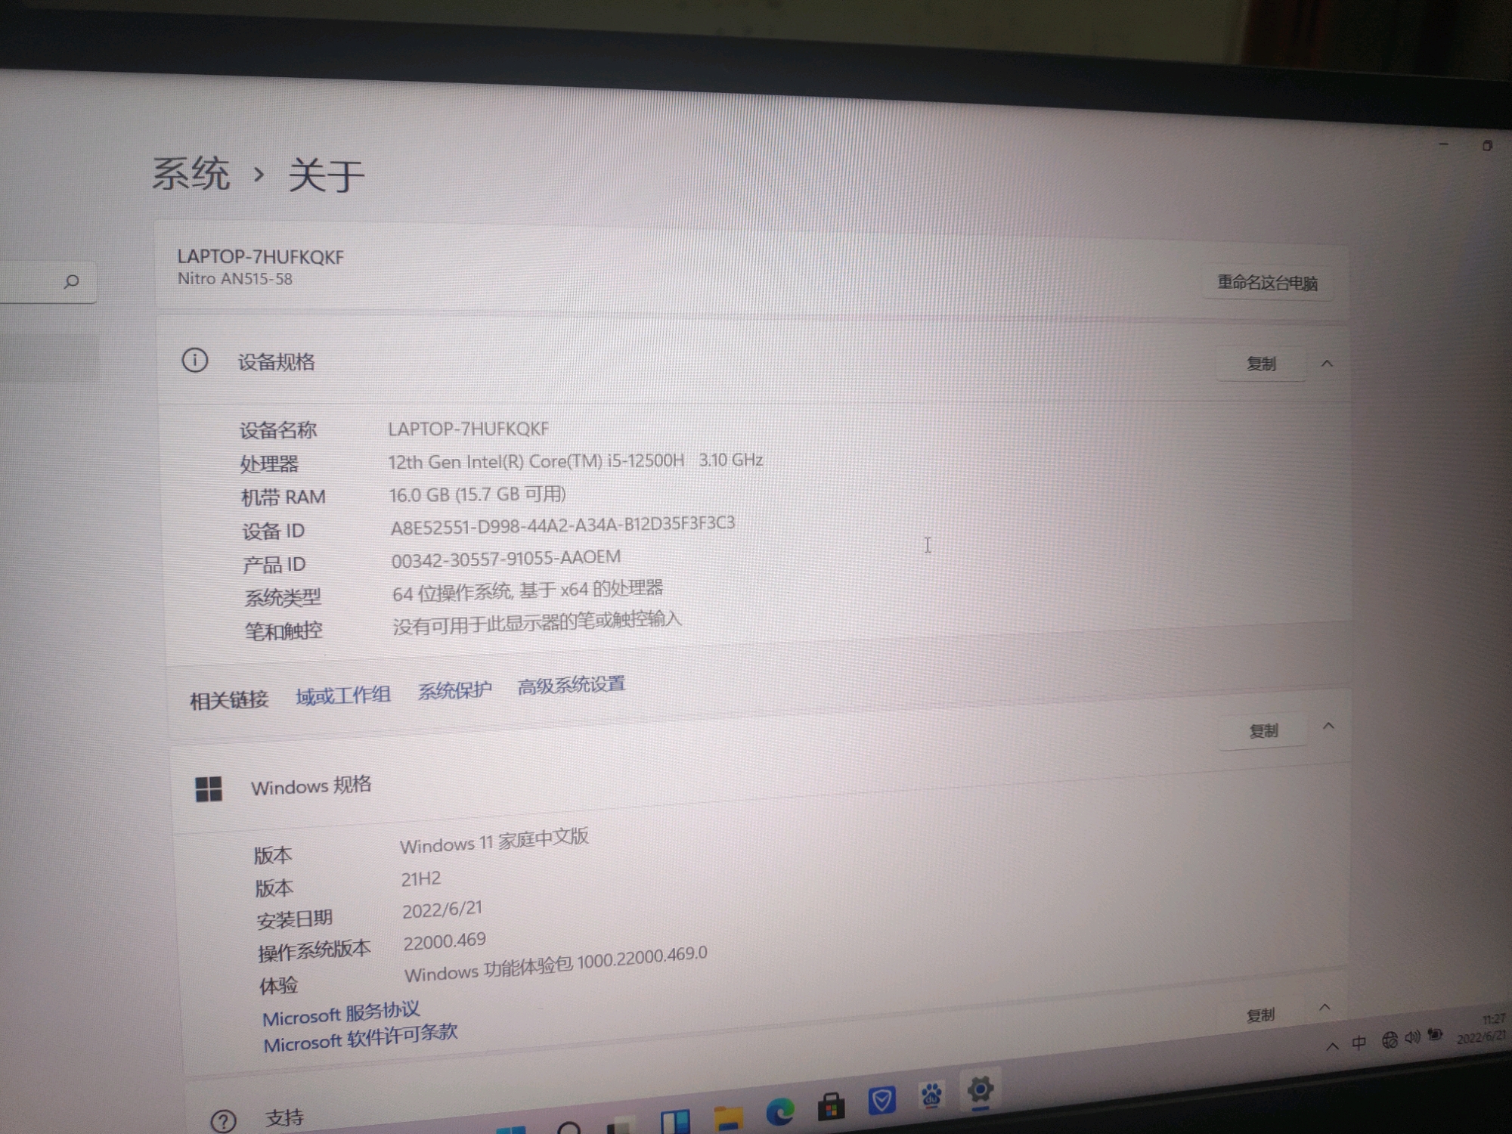Screen dimensions: 1512x1134
Task: Open the Windows Start menu
Action: tap(511, 1130)
